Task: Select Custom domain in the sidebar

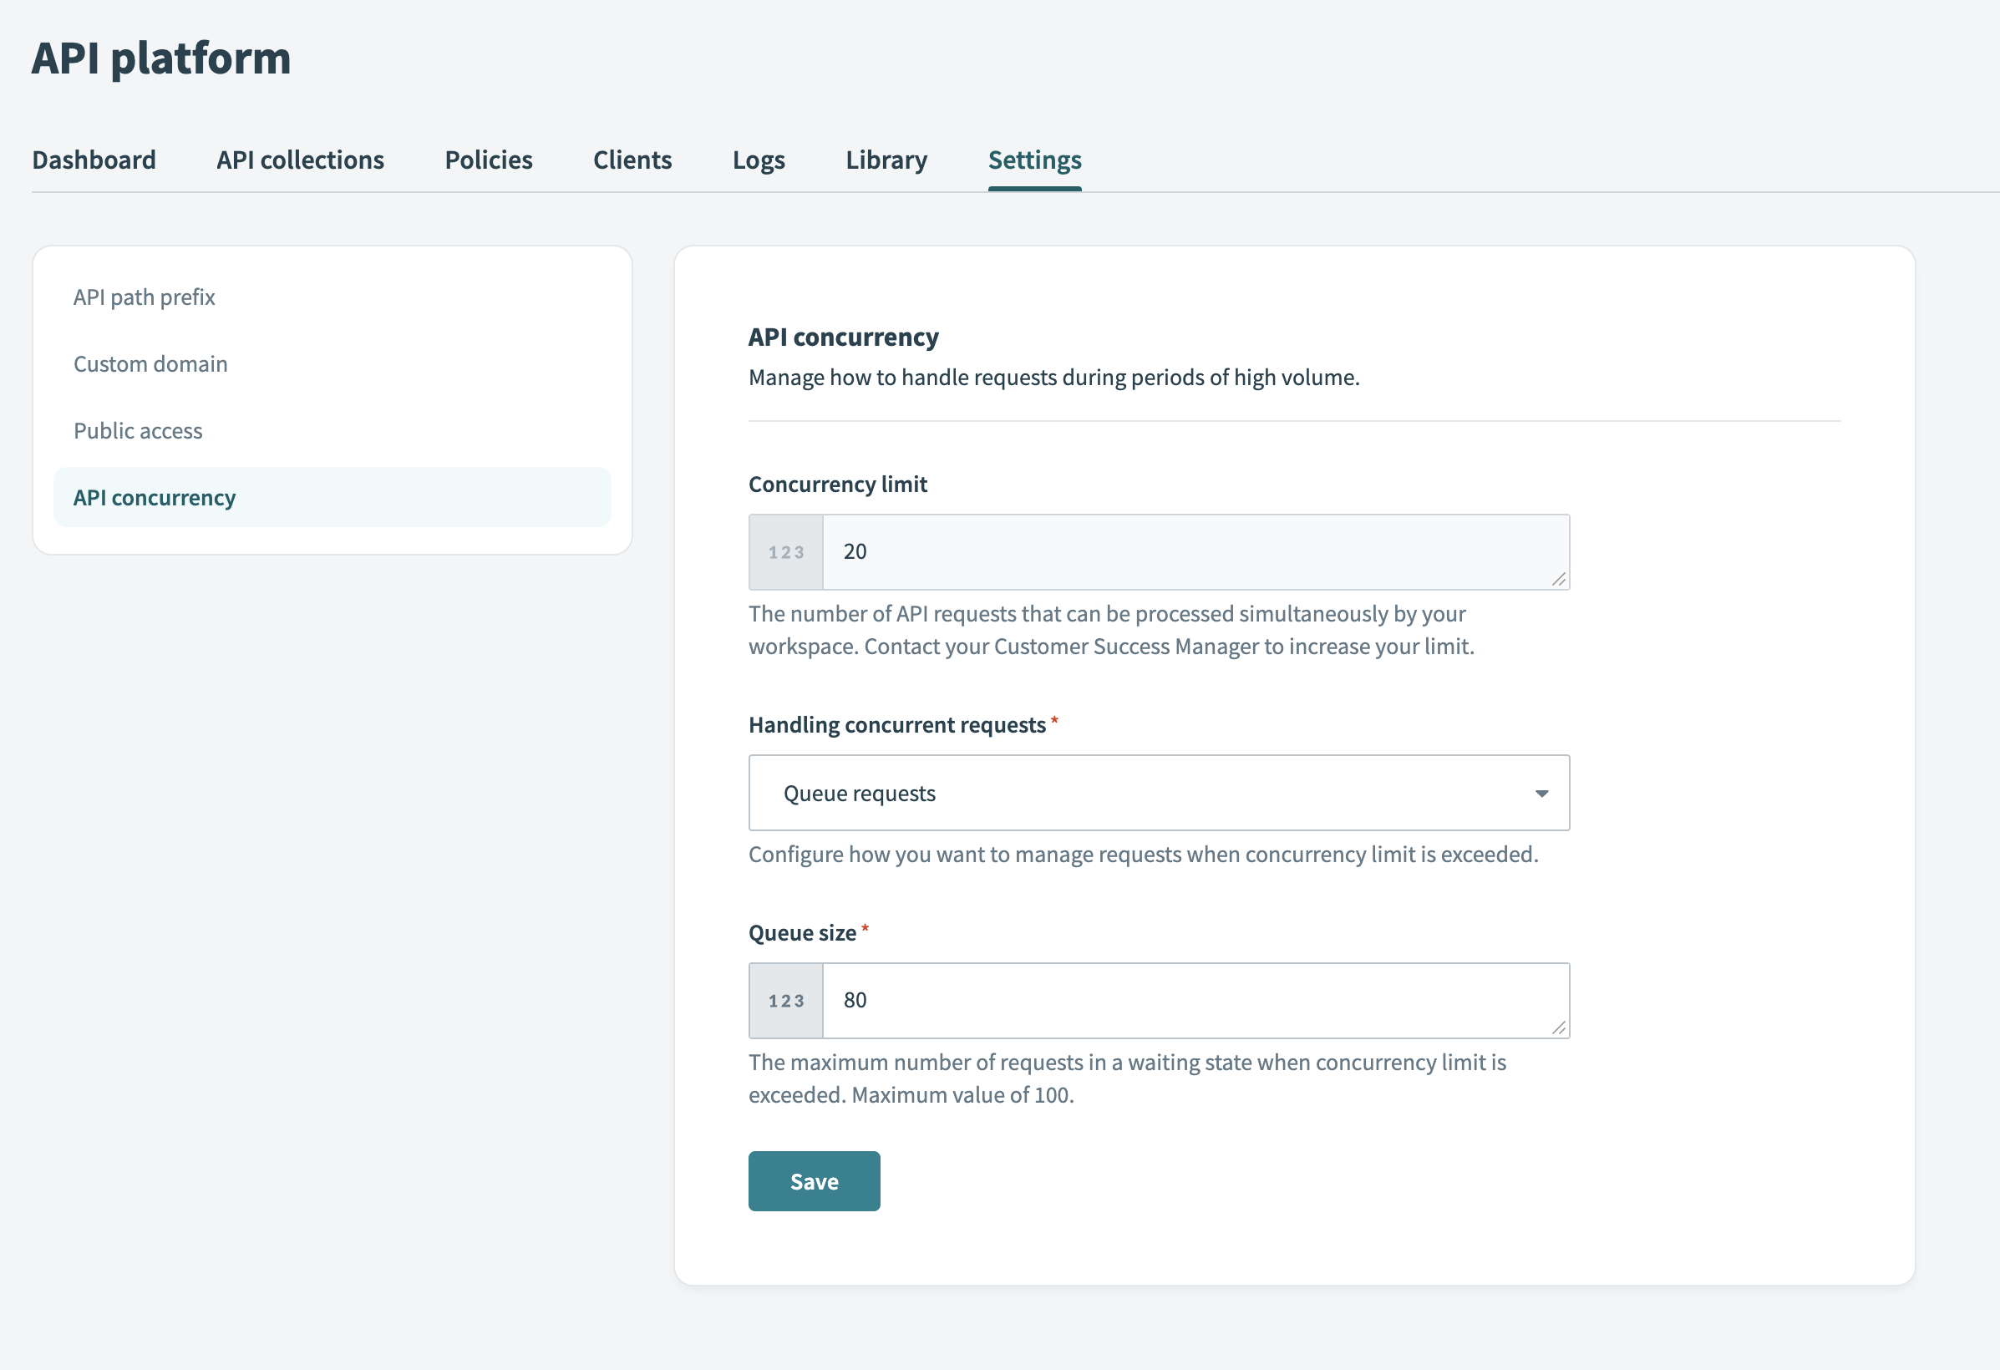Action: point(150,363)
